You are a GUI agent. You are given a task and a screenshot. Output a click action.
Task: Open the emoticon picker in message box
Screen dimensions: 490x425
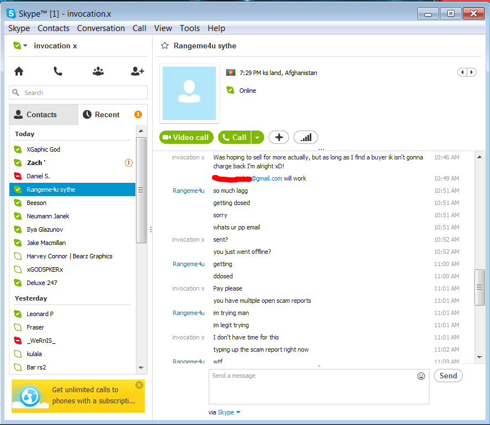(x=421, y=376)
